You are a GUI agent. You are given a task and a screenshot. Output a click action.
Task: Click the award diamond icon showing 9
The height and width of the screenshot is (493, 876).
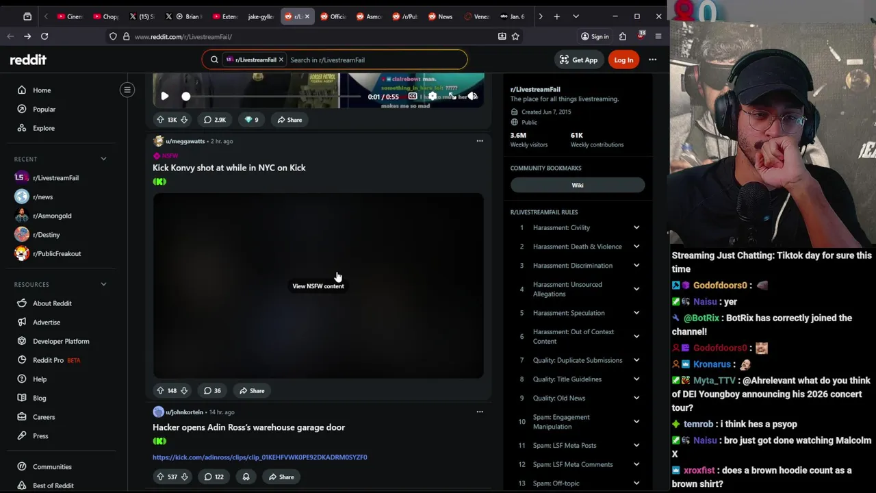click(251, 120)
